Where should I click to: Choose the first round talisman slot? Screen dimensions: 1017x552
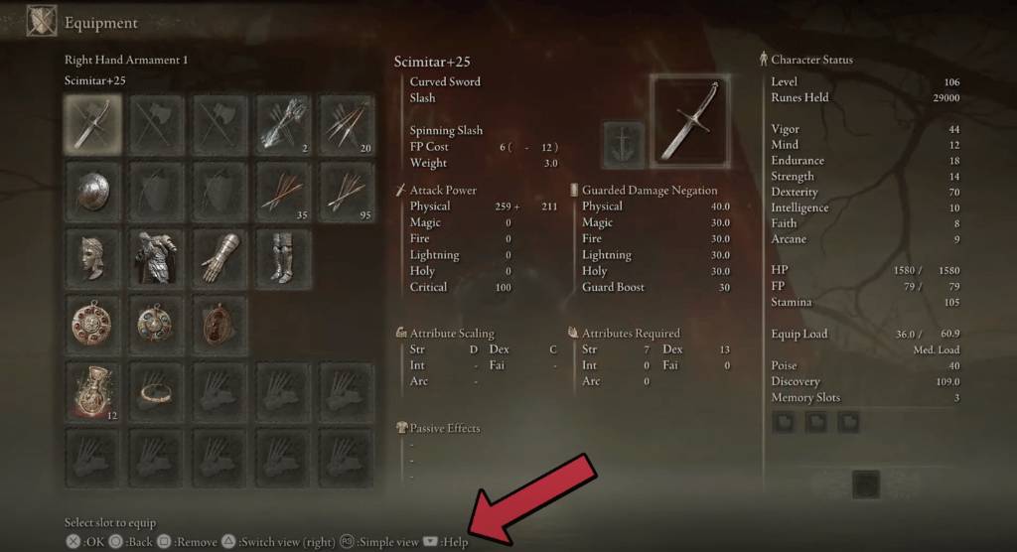click(92, 325)
